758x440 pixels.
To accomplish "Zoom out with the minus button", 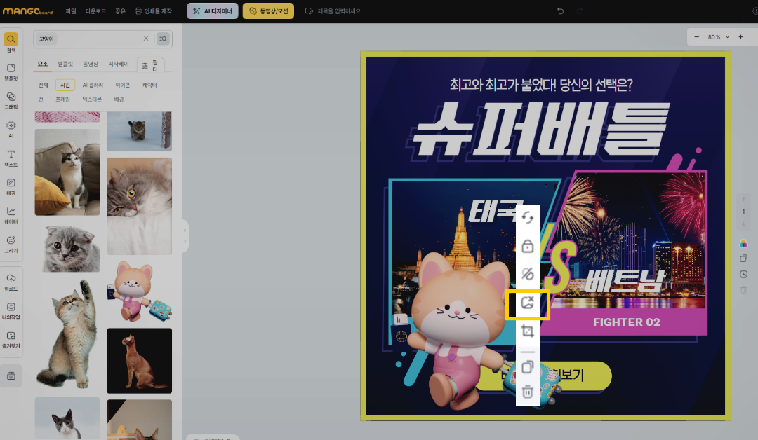I will pyautogui.click(x=697, y=36).
